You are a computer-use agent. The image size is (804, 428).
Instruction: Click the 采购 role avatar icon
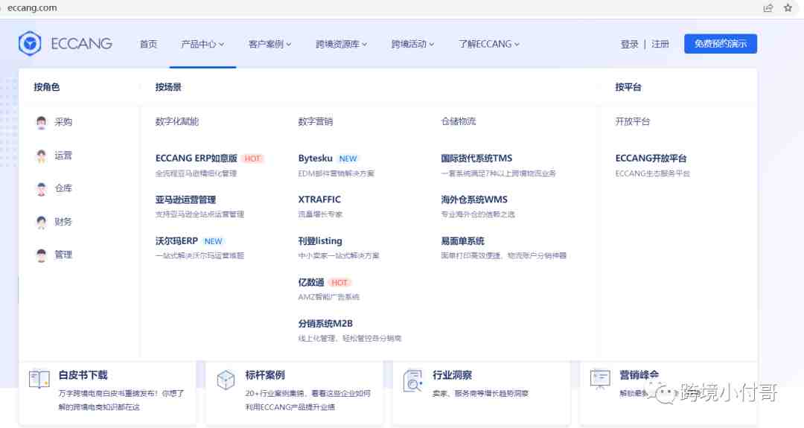click(42, 122)
